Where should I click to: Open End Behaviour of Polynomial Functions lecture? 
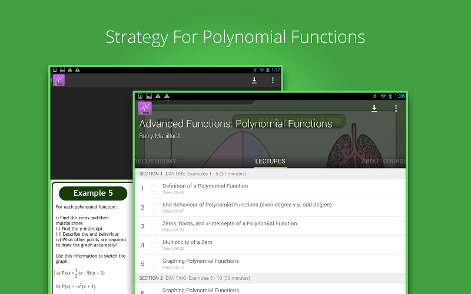pyautogui.click(x=270, y=208)
